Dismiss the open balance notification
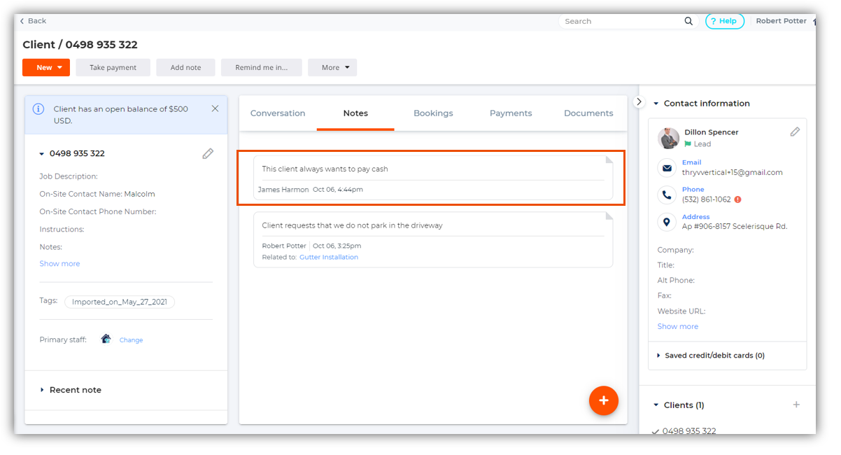 215,108
